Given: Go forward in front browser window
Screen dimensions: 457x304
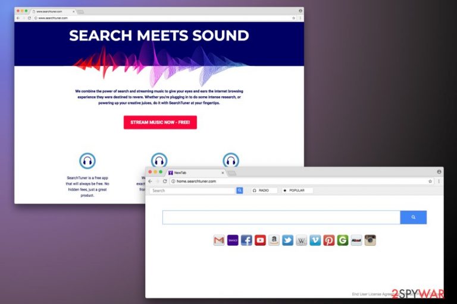Looking at the screenshot, I should pos(157,181).
